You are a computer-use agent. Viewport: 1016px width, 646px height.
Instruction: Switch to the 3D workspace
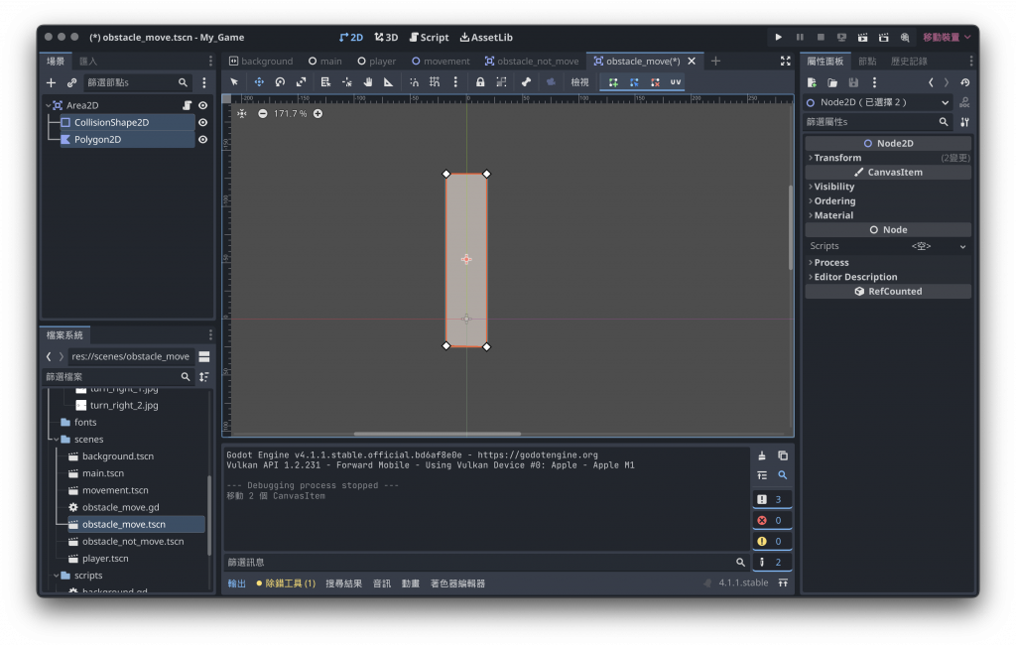386,37
